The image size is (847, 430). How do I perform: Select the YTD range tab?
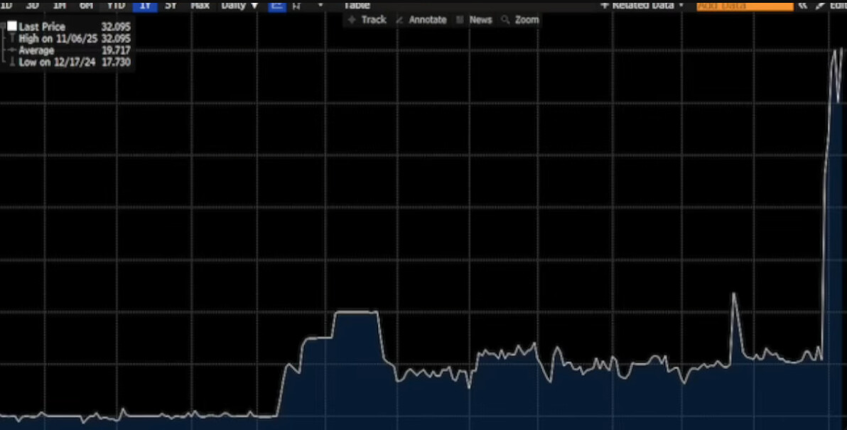point(115,5)
